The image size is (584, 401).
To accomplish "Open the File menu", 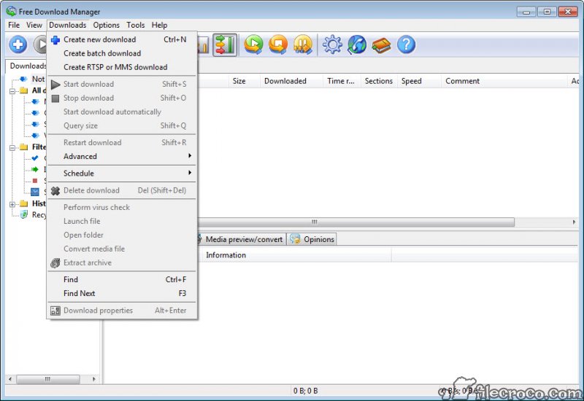I will click(14, 25).
